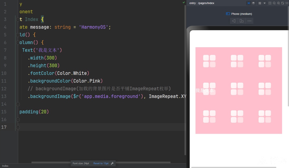
Task: Click the editor horizontal scrollbar
Action: pos(101,162)
